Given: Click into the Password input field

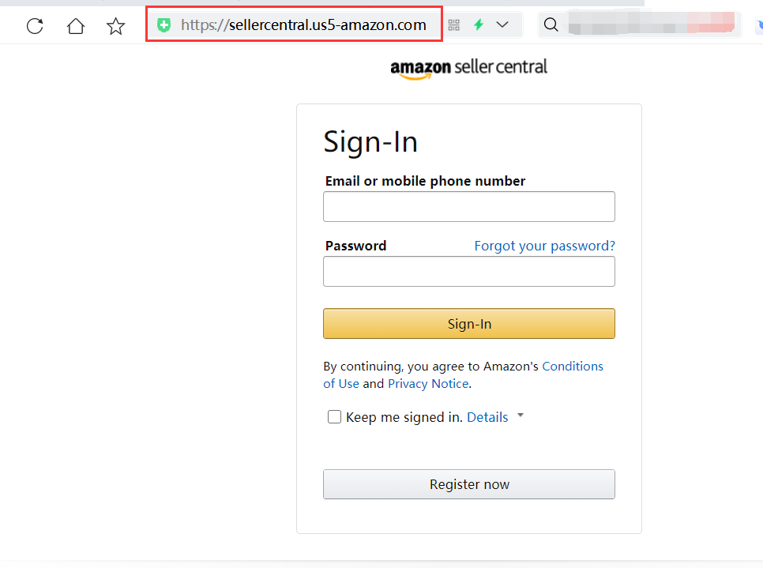Looking at the screenshot, I should click(x=469, y=272).
